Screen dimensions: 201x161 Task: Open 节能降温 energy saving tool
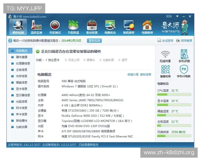(x=73, y=27)
